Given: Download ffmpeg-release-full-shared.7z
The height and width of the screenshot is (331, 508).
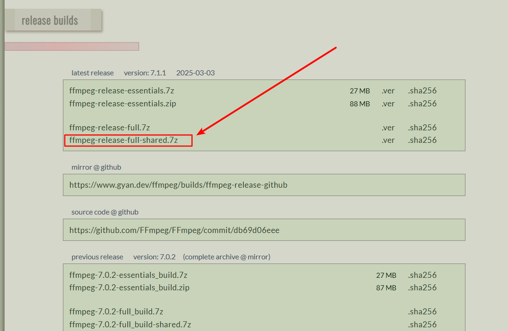Looking at the screenshot, I should [x=124, y=140].
